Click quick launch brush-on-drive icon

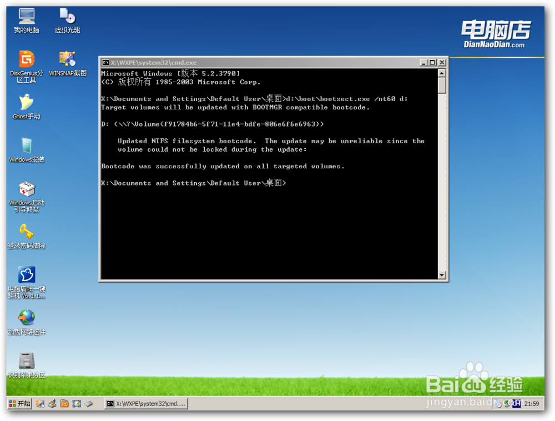52,404
